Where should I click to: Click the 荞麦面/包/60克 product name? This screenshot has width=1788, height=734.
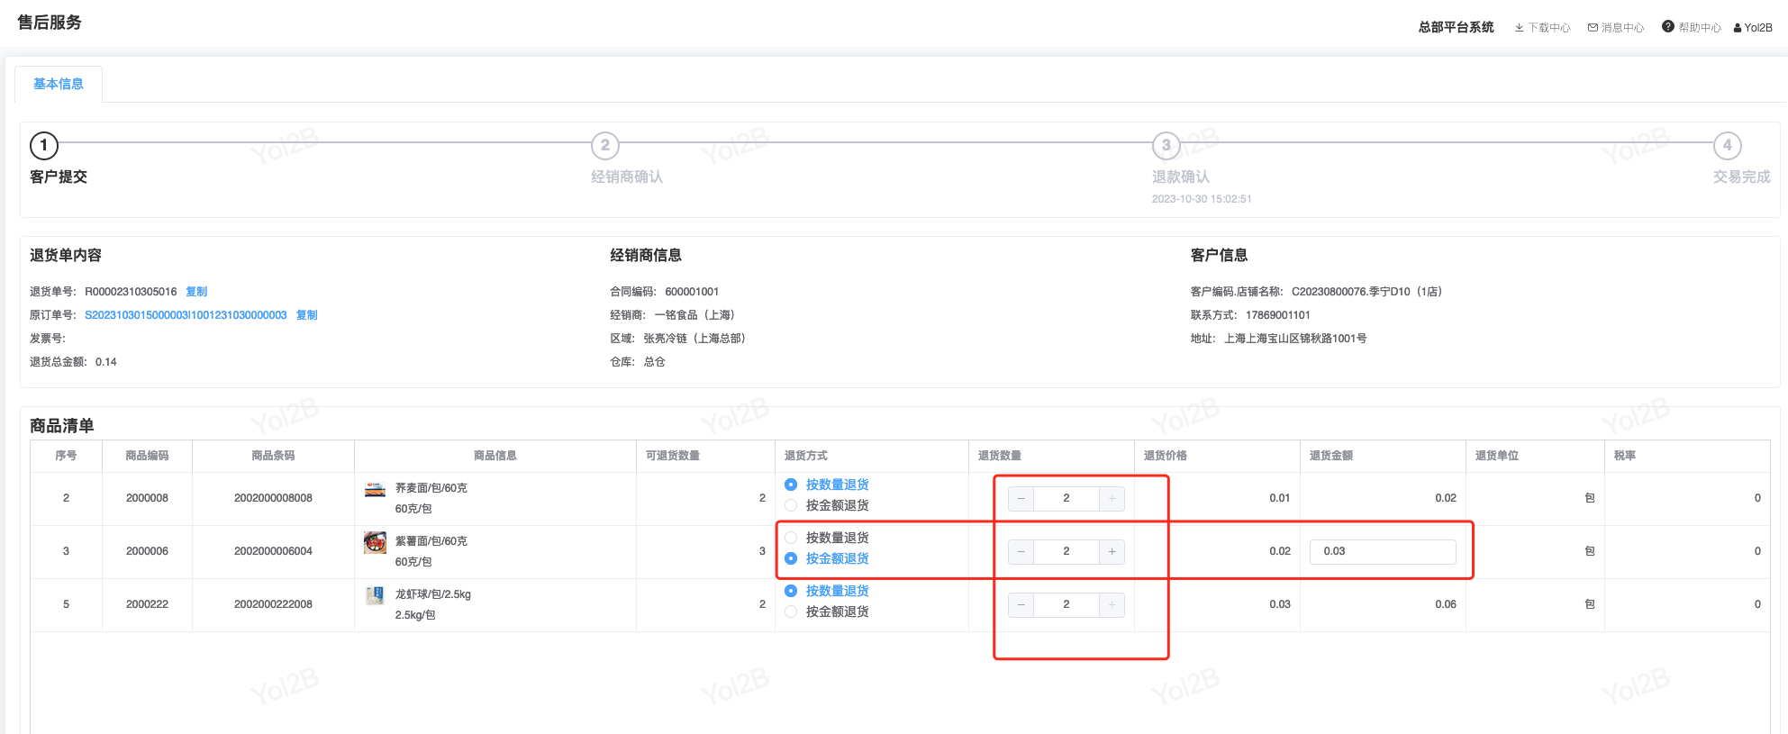coord(431,488)
